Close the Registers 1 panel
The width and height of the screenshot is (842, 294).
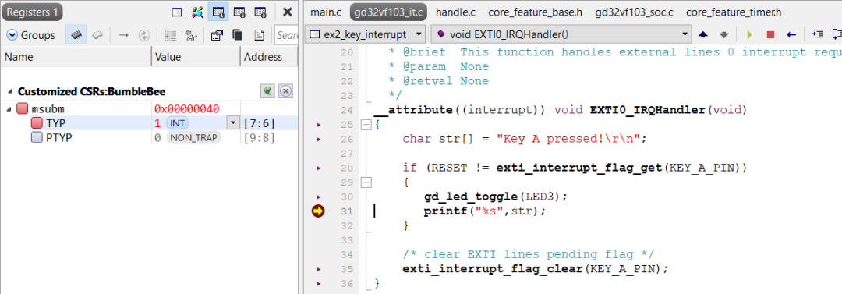[287, 12]
